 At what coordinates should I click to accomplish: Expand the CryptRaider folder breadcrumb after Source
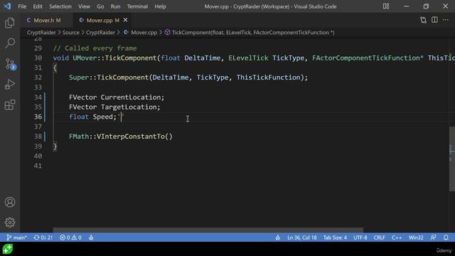coord(100,33)
